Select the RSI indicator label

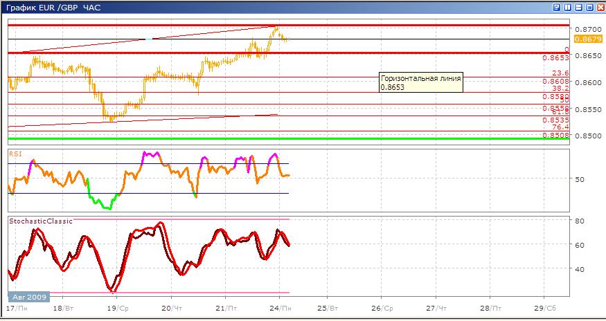coord(15,154)
